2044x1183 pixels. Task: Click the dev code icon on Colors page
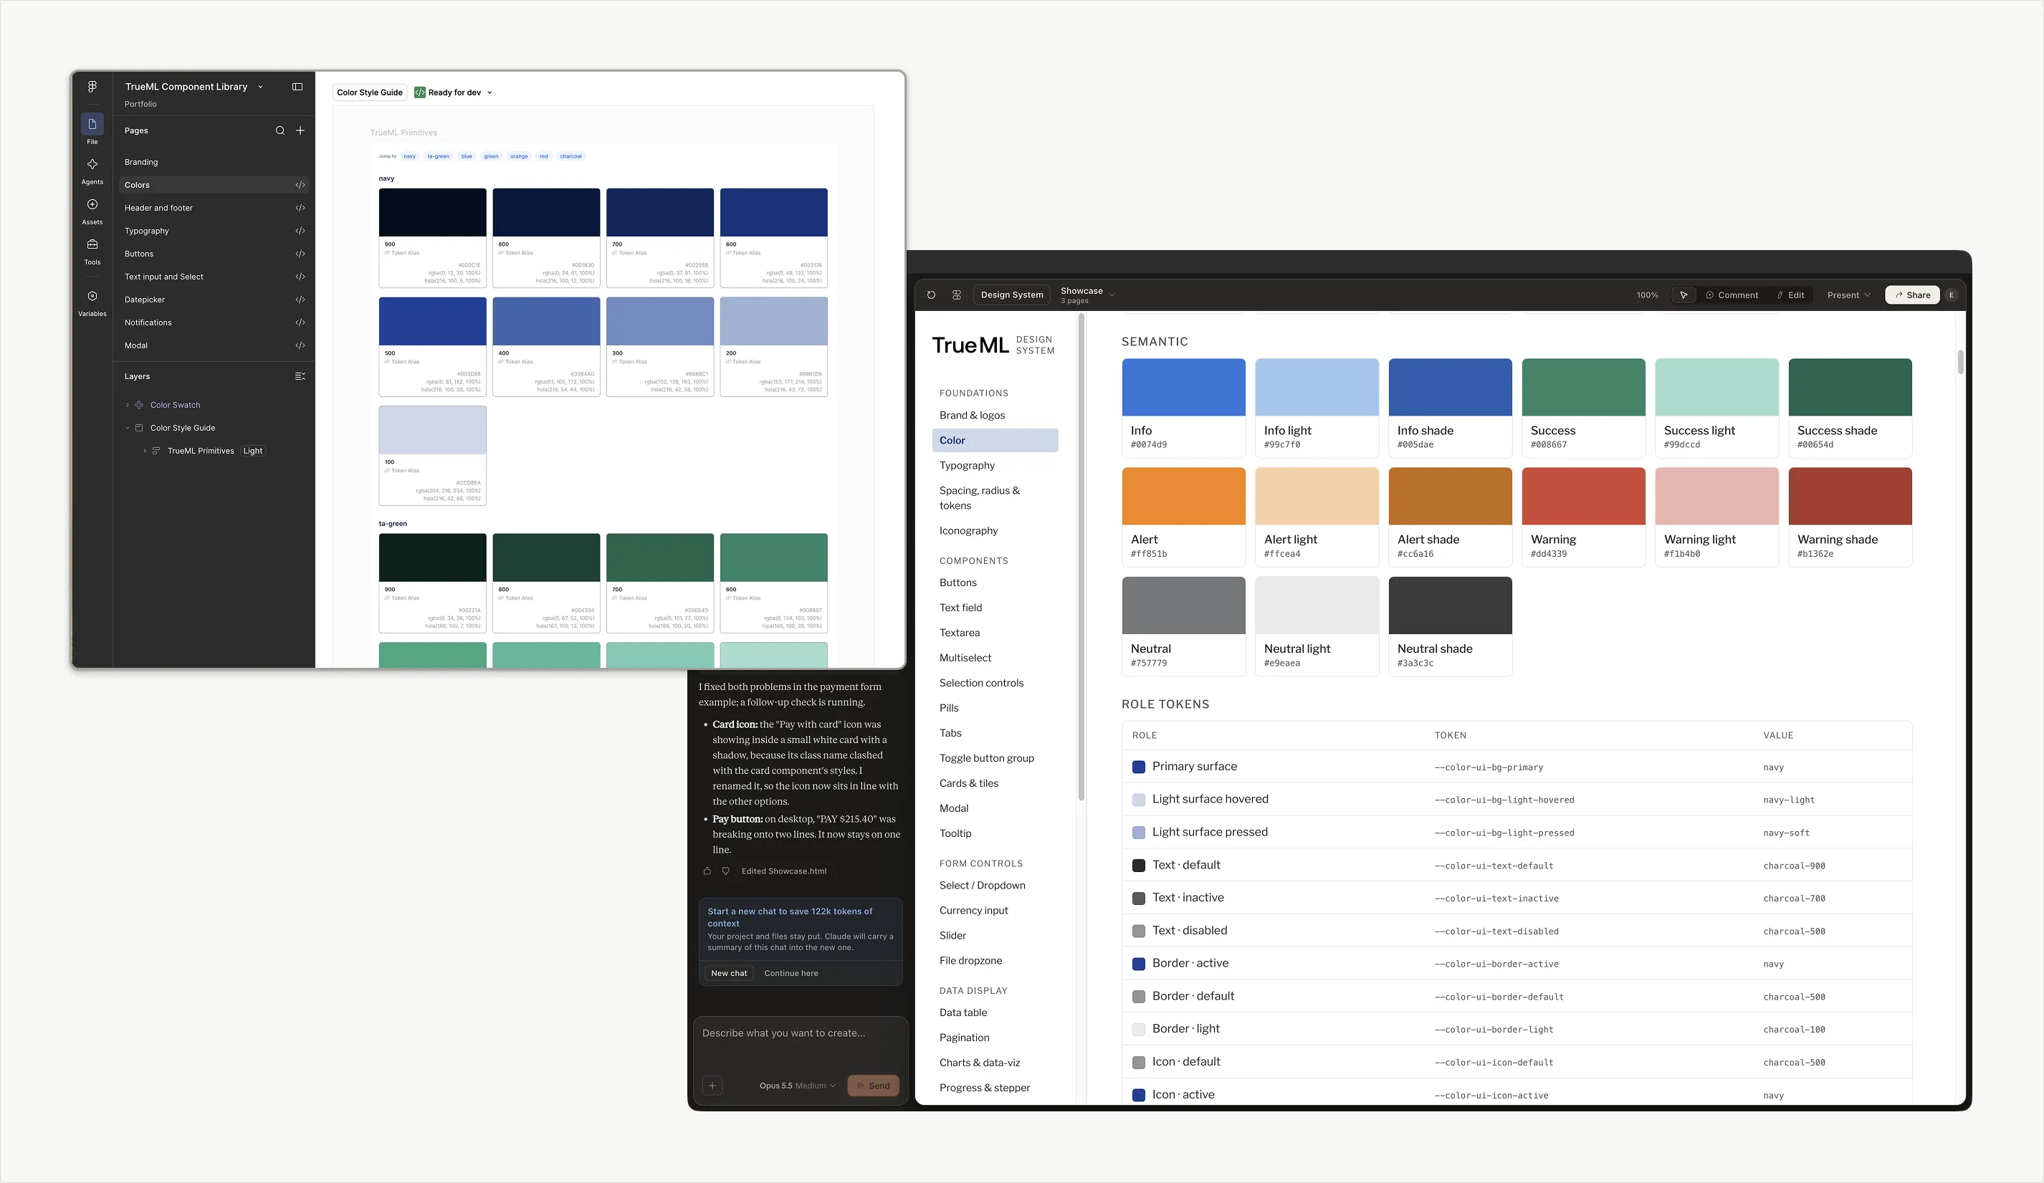(x=300, y=185)
